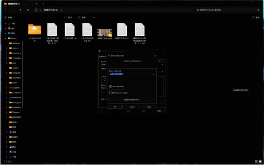Switch to large icons view in status bar

click(x=260, y=161)
